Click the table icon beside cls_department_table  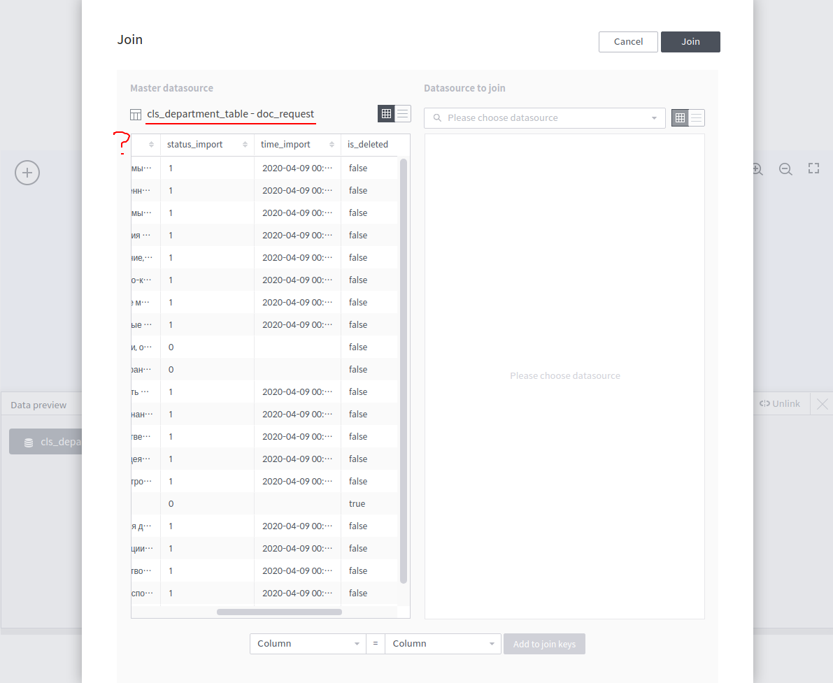[x=136, y=114]
